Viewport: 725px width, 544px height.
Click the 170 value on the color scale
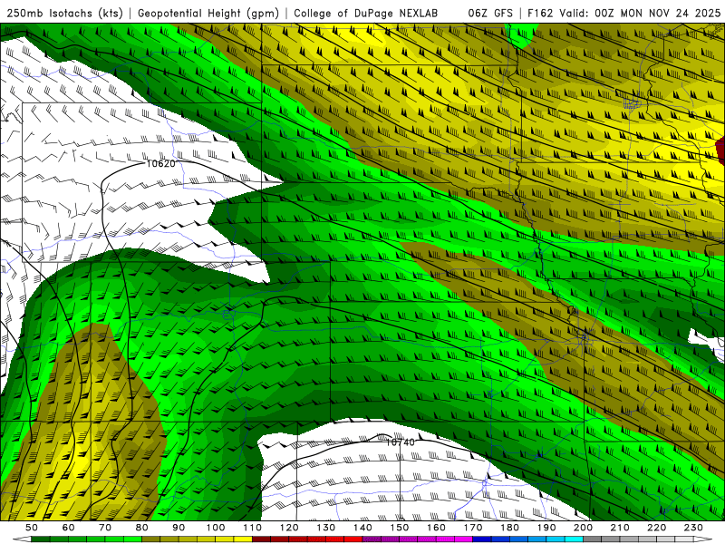click(x=473, y=528)
